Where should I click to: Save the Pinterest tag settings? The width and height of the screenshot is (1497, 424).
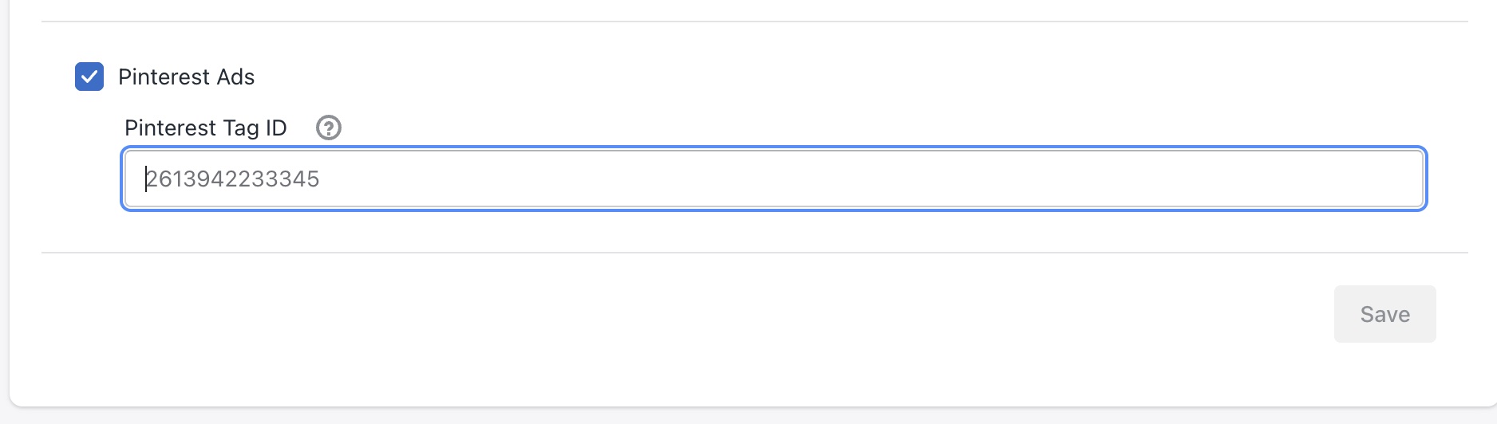point(1385,314)
